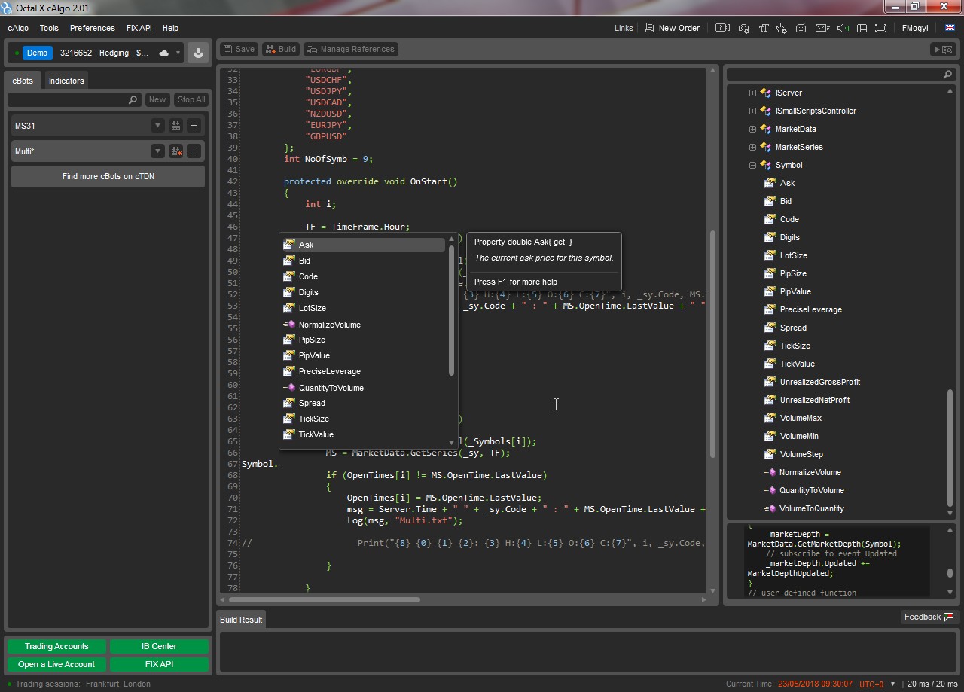The height and width of the screenshot is (692, 964).
Task: Click the cAlgo app logo icon
Action: pos(8,8)
